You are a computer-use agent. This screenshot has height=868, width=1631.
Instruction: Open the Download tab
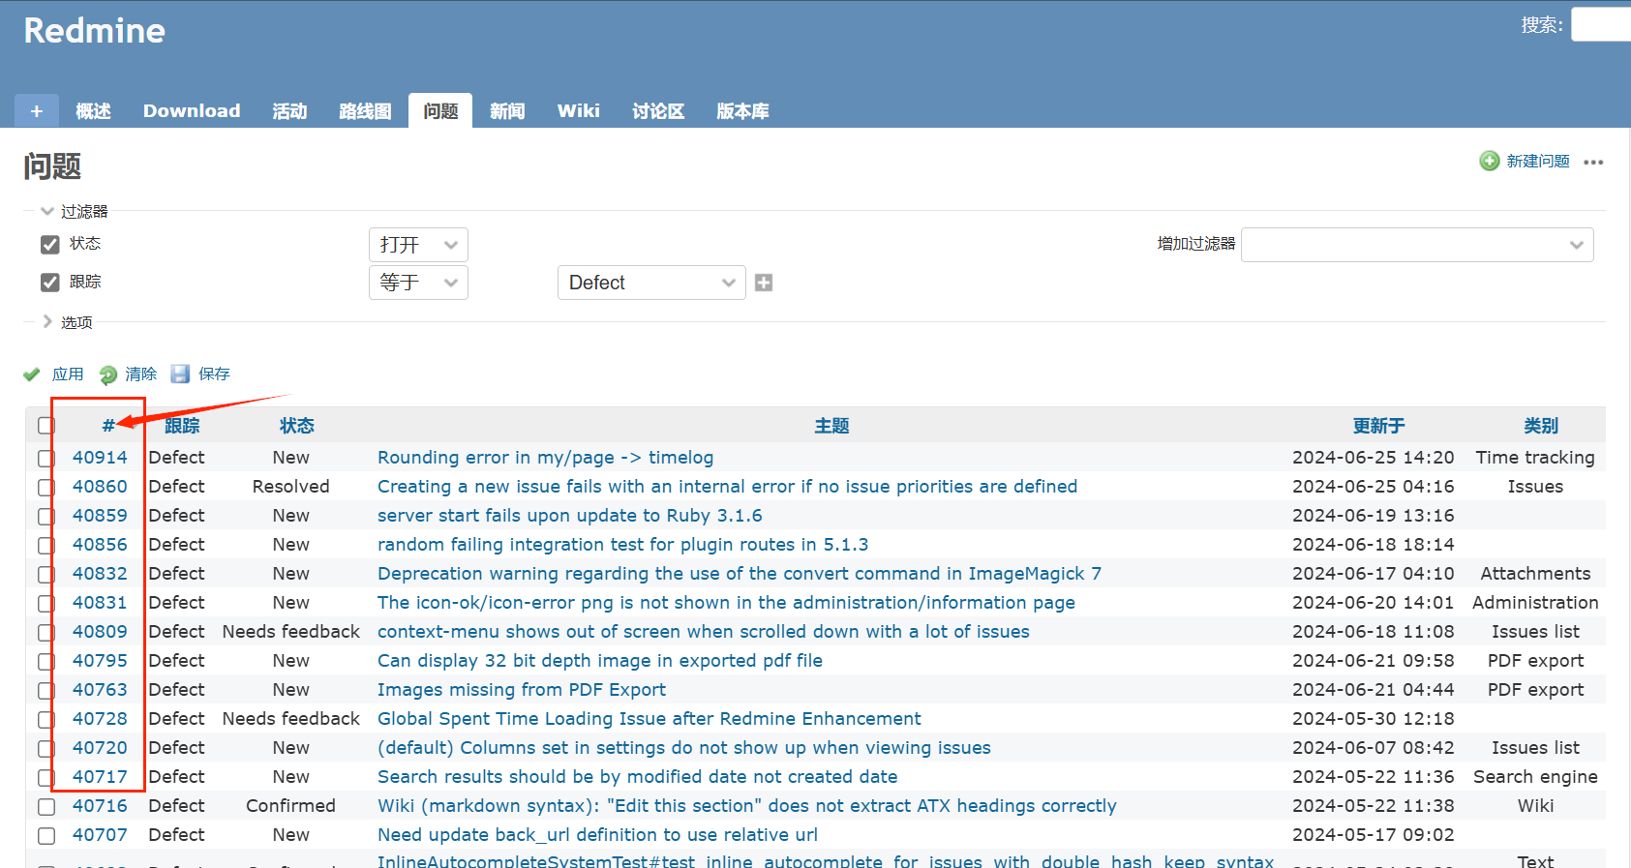click(192, 111)
